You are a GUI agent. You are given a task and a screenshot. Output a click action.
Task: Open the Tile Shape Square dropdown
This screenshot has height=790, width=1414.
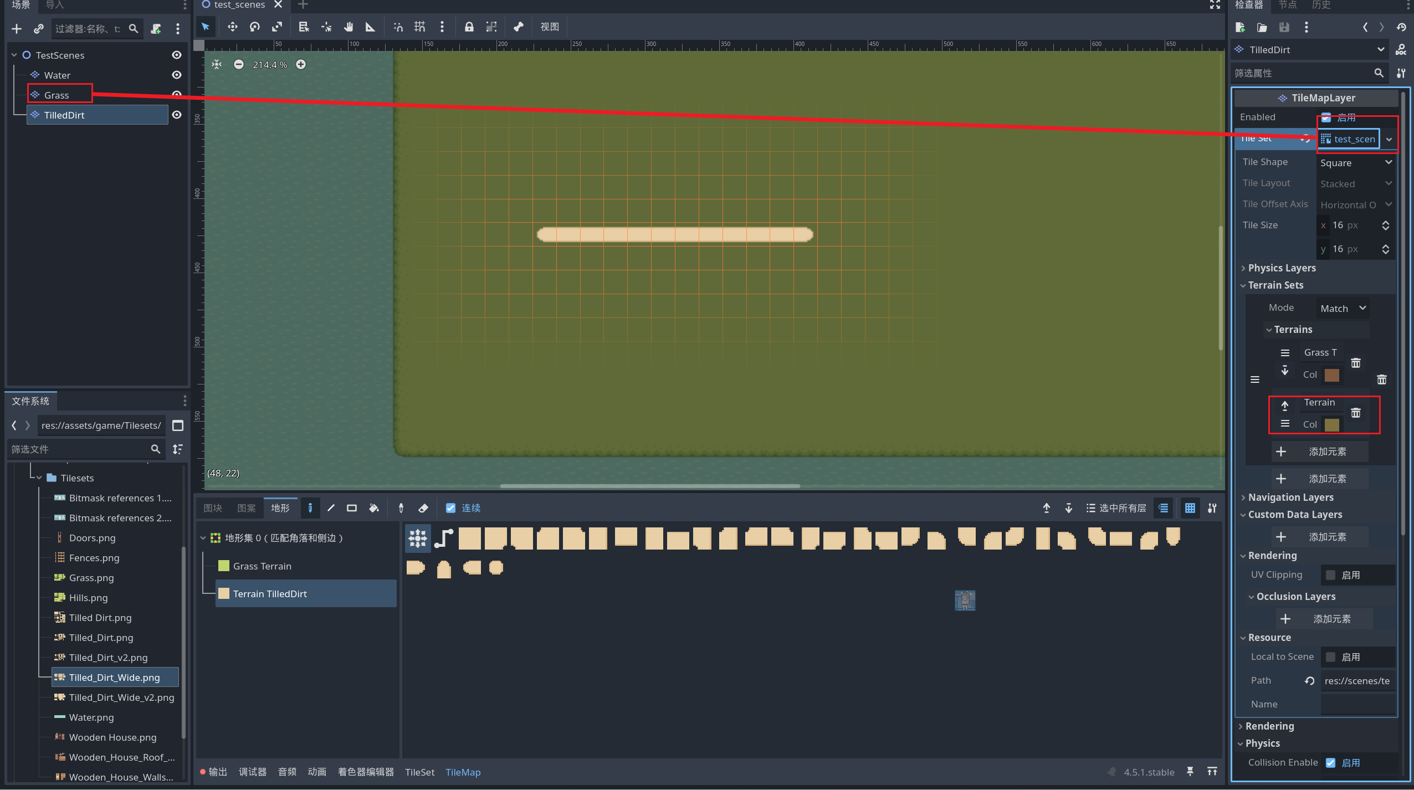point(1355,162)
